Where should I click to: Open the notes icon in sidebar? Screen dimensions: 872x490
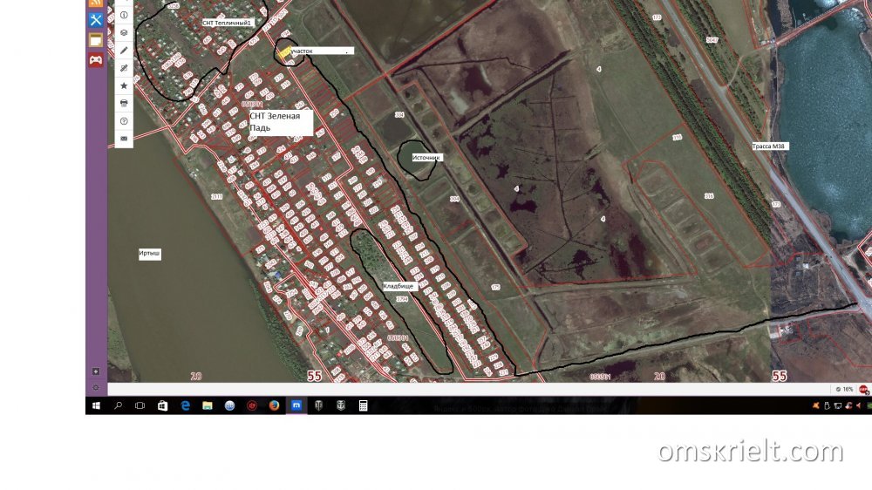(x=96, y=40)
